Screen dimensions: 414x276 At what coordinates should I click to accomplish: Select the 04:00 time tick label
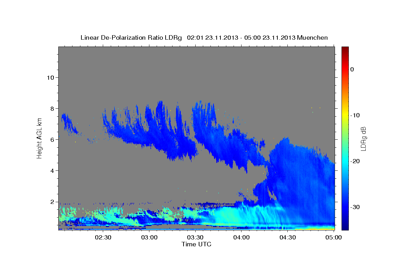pos(241,238)
